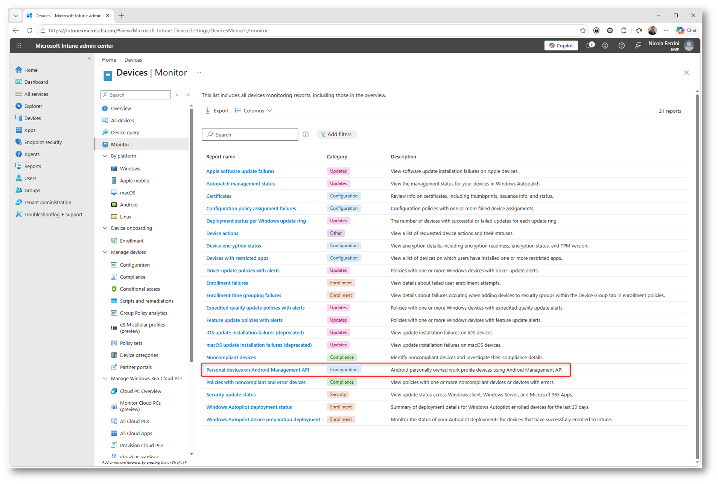Image resolution: width=718 pixels, height=484 pixels.
Task: Open Device query in Devices menu
Action: point(125,132)
